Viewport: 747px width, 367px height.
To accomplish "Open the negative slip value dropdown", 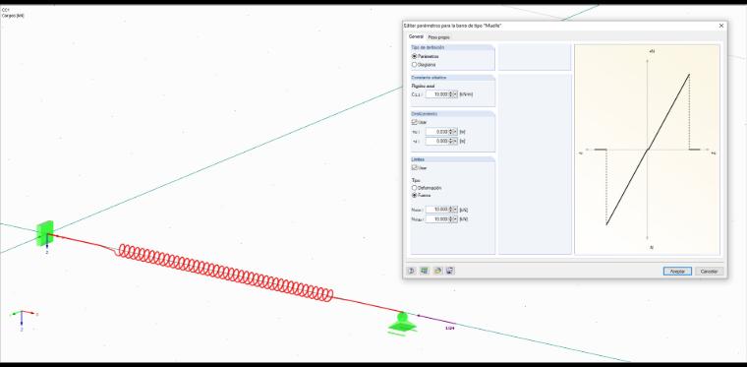I will pos(455,141).
